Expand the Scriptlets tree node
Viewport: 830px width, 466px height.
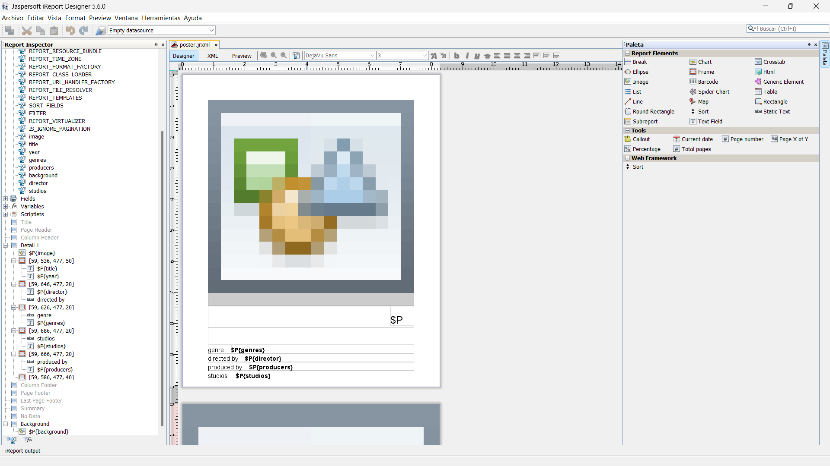pos(6,214)
